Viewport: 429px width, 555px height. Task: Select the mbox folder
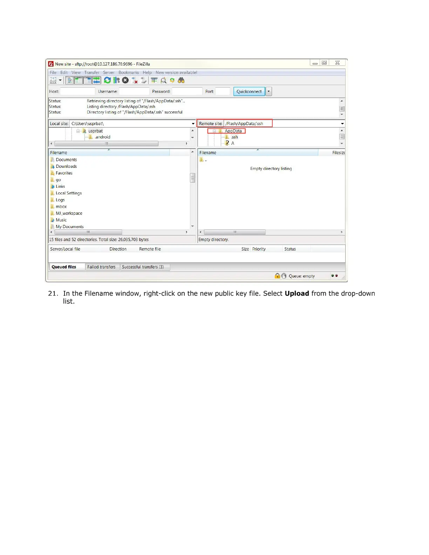coord(59,207)
